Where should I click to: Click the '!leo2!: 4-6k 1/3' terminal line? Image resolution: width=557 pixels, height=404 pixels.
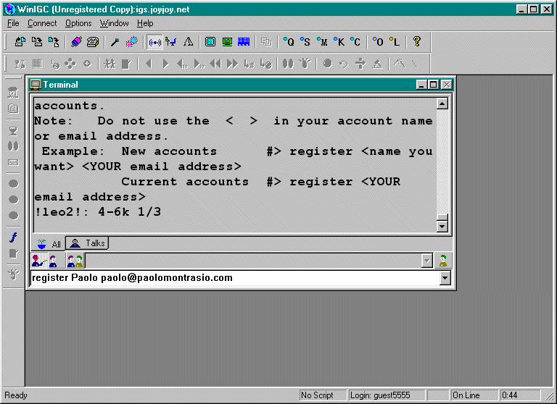98,212
